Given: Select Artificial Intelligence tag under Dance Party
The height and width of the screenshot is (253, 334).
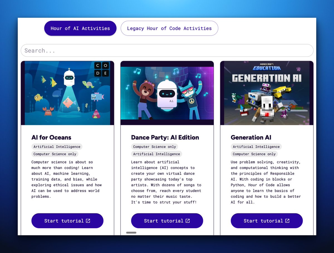Looking at the screenshot, I should pyautogui.click(x=156, y=154).
